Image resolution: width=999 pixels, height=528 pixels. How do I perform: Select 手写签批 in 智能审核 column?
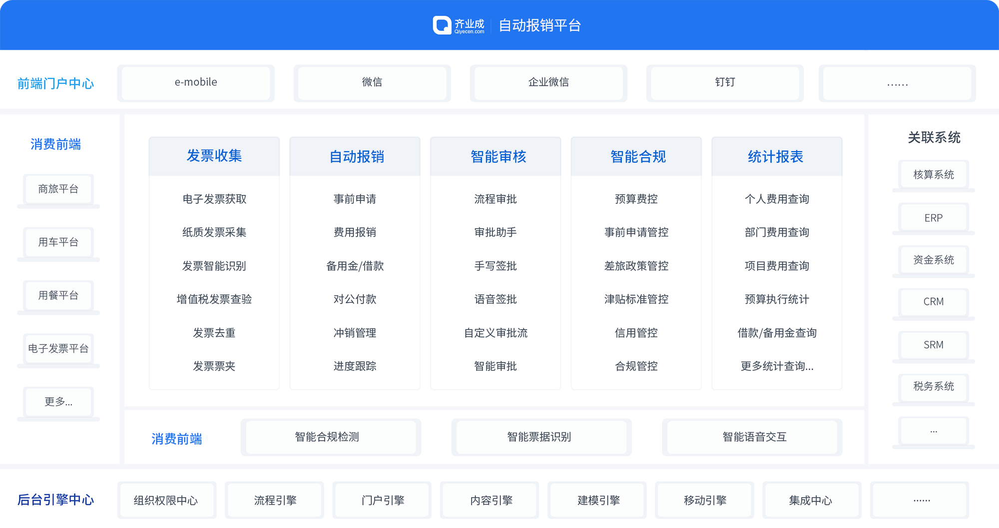click(x=496, y=266)
